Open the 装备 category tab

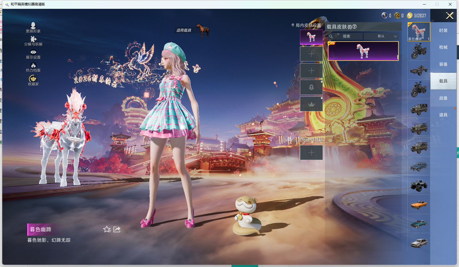tap(443, 64)
